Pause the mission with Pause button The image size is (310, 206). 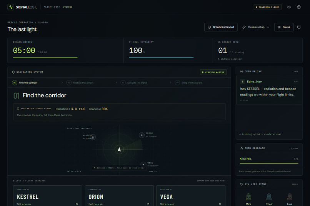[284, 27]
